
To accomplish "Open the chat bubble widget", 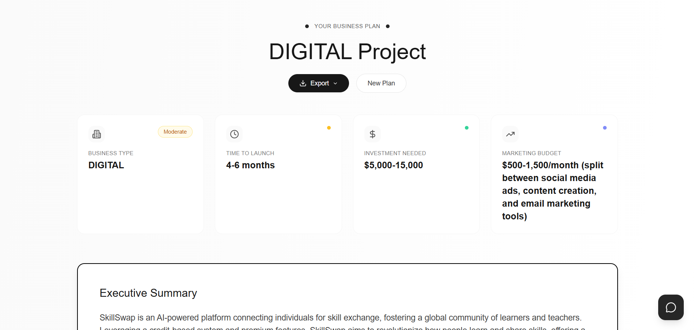I will pos(671,307).
